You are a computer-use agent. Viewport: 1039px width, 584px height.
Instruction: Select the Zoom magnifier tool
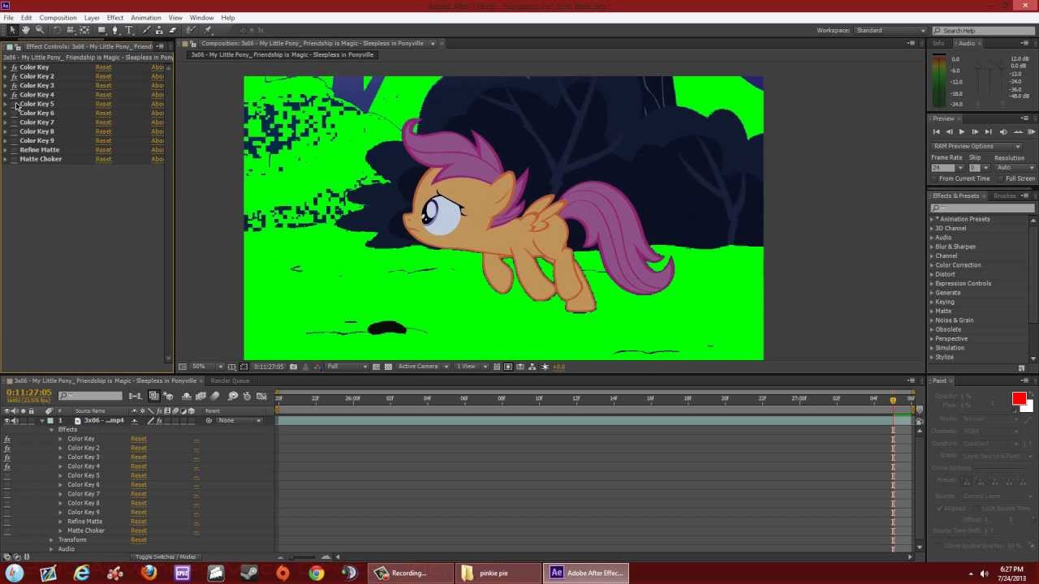(x=39, y=30)
